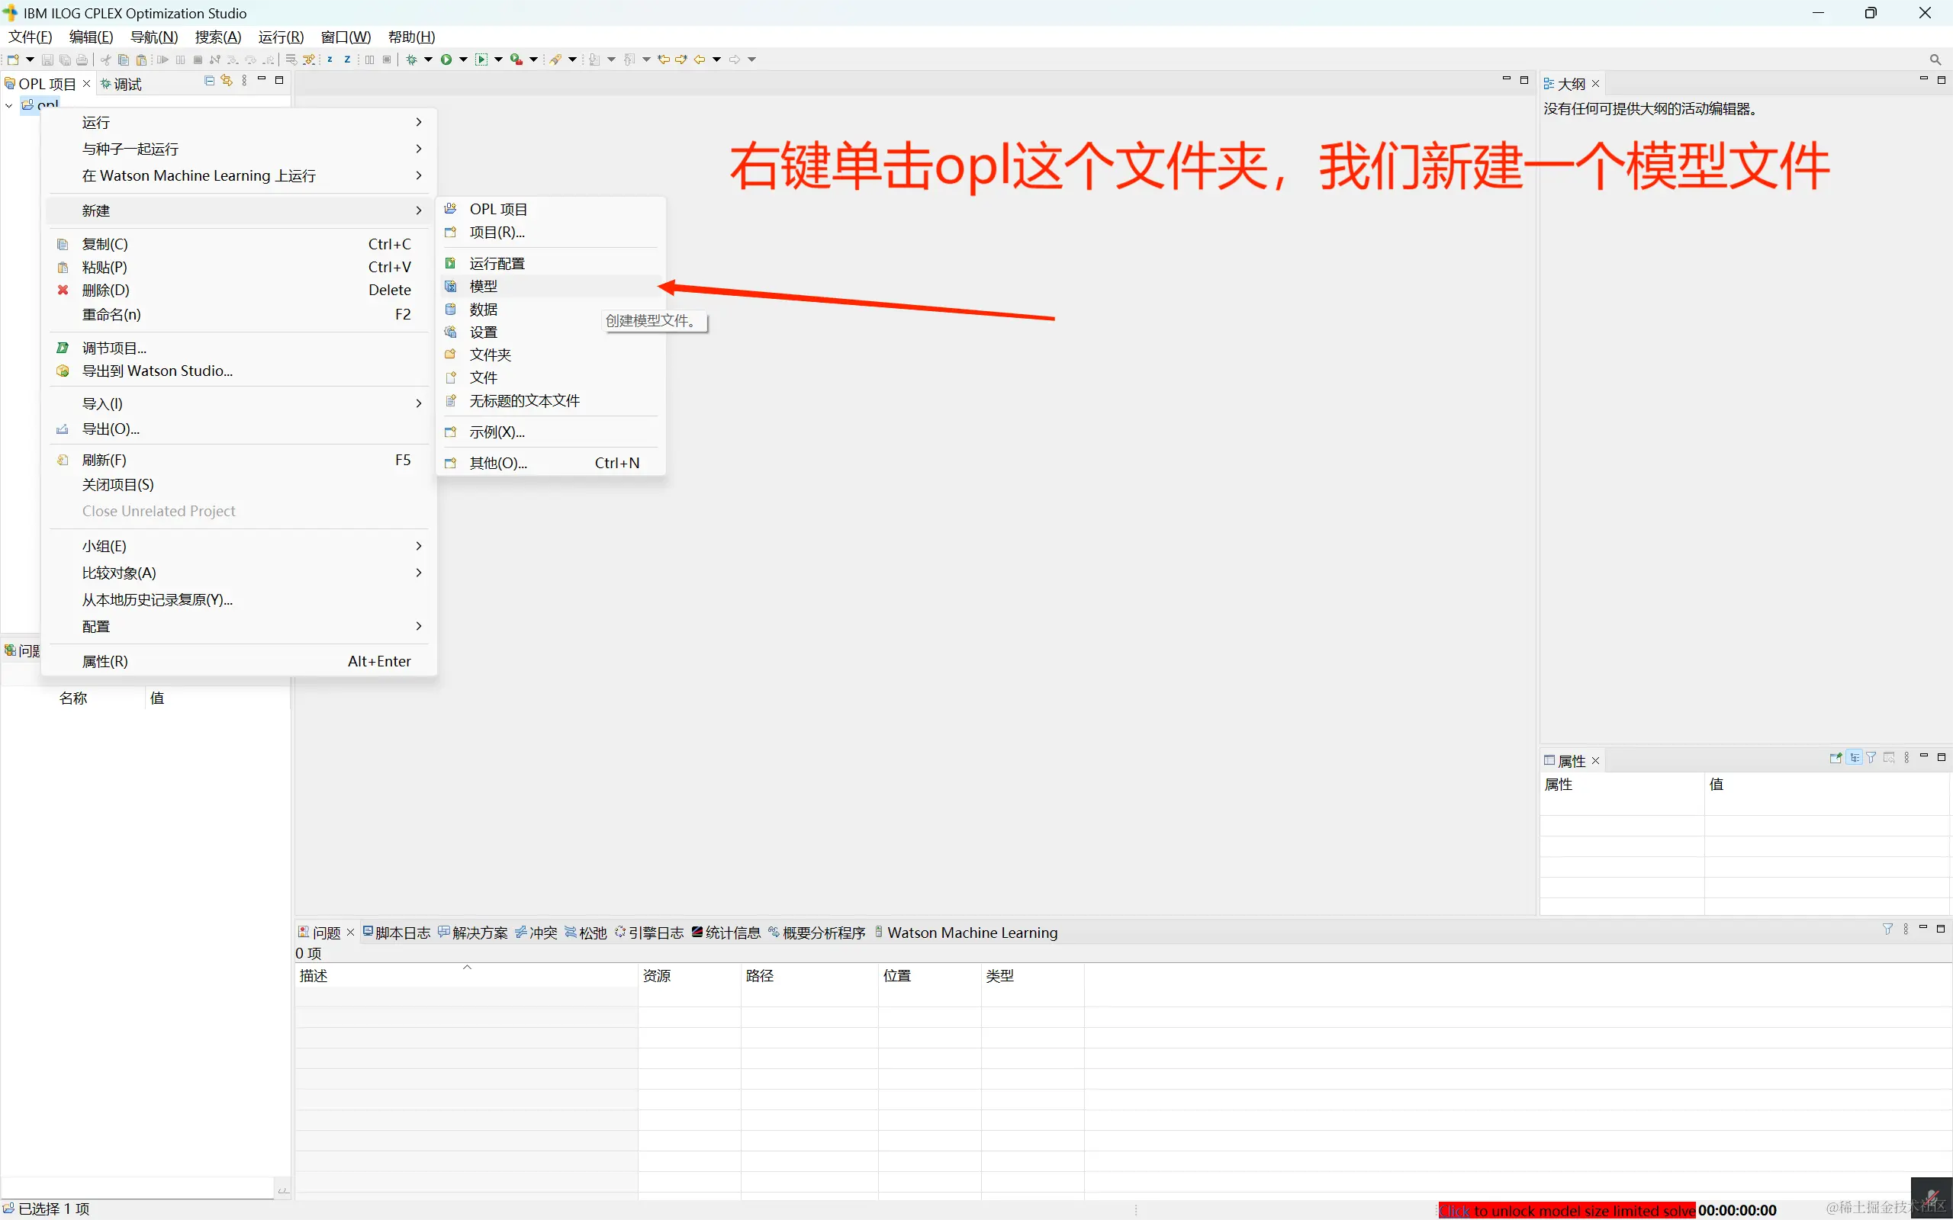The image size is (1953, 1220).
Task: Click the Save icon in the toolbar
Action: (47, 59)
